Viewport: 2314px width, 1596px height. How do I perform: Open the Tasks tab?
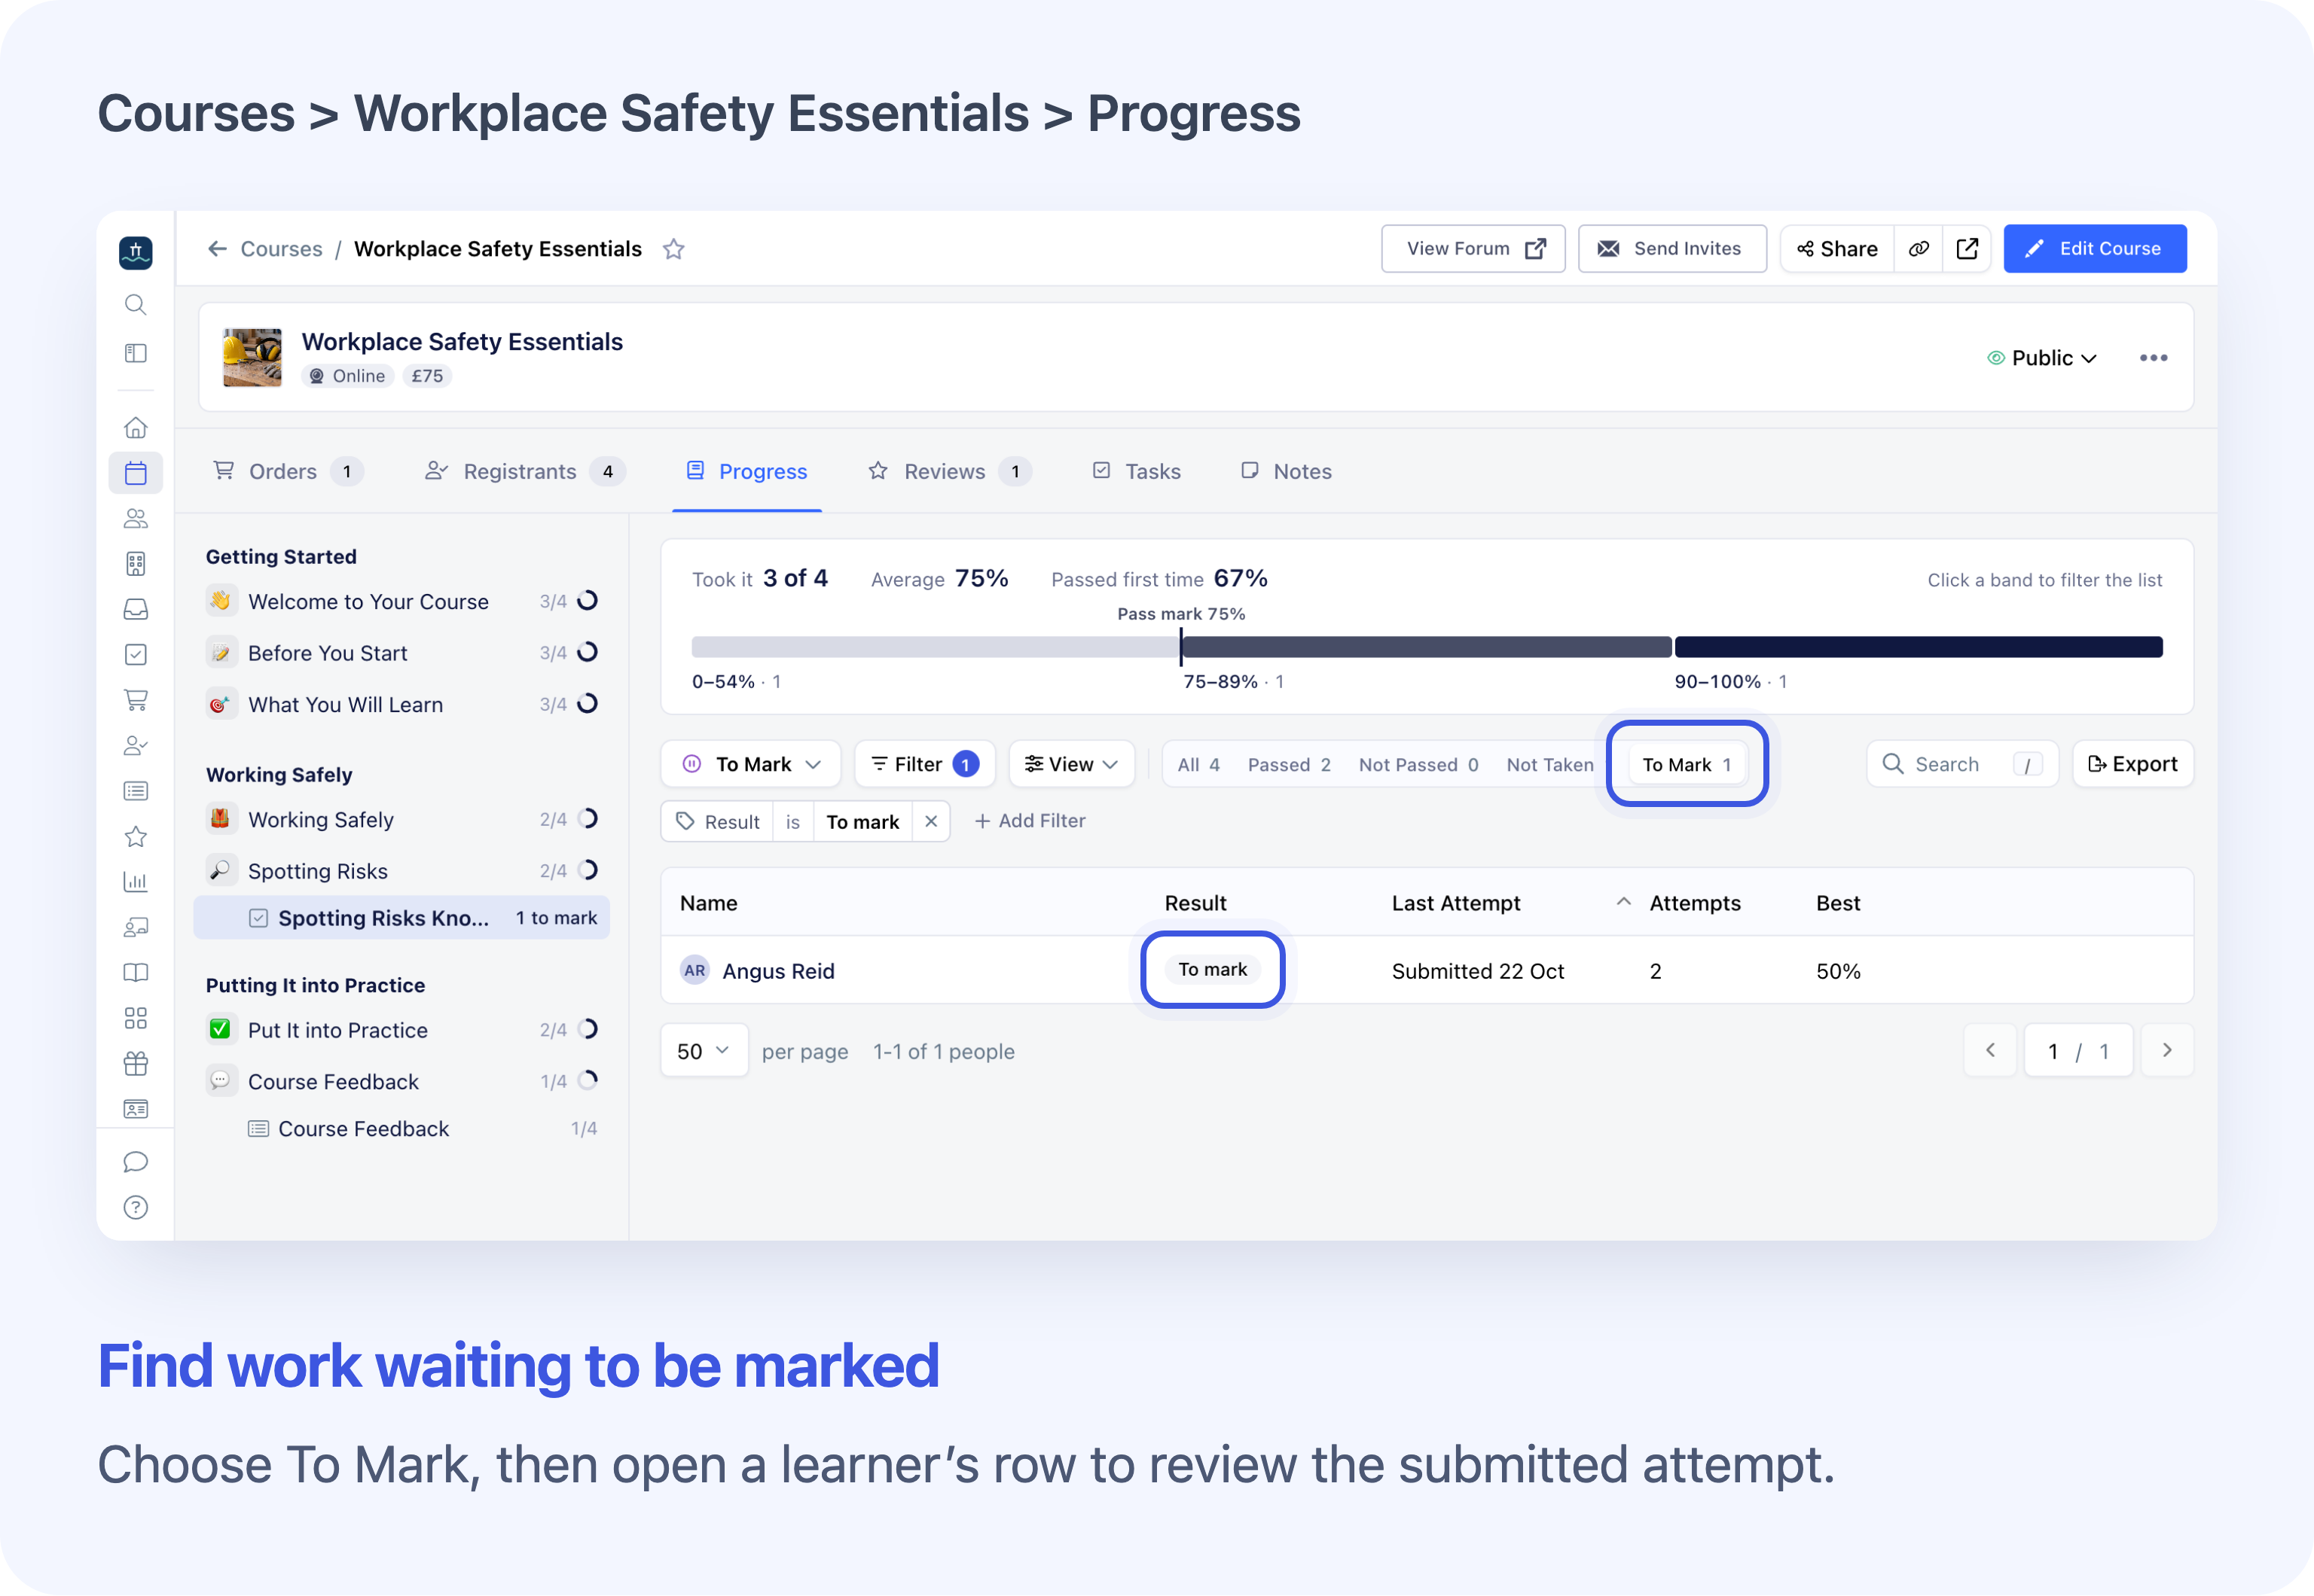point(1137,472)
